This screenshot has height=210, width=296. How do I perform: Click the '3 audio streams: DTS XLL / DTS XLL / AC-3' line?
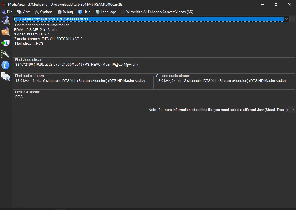48,39
